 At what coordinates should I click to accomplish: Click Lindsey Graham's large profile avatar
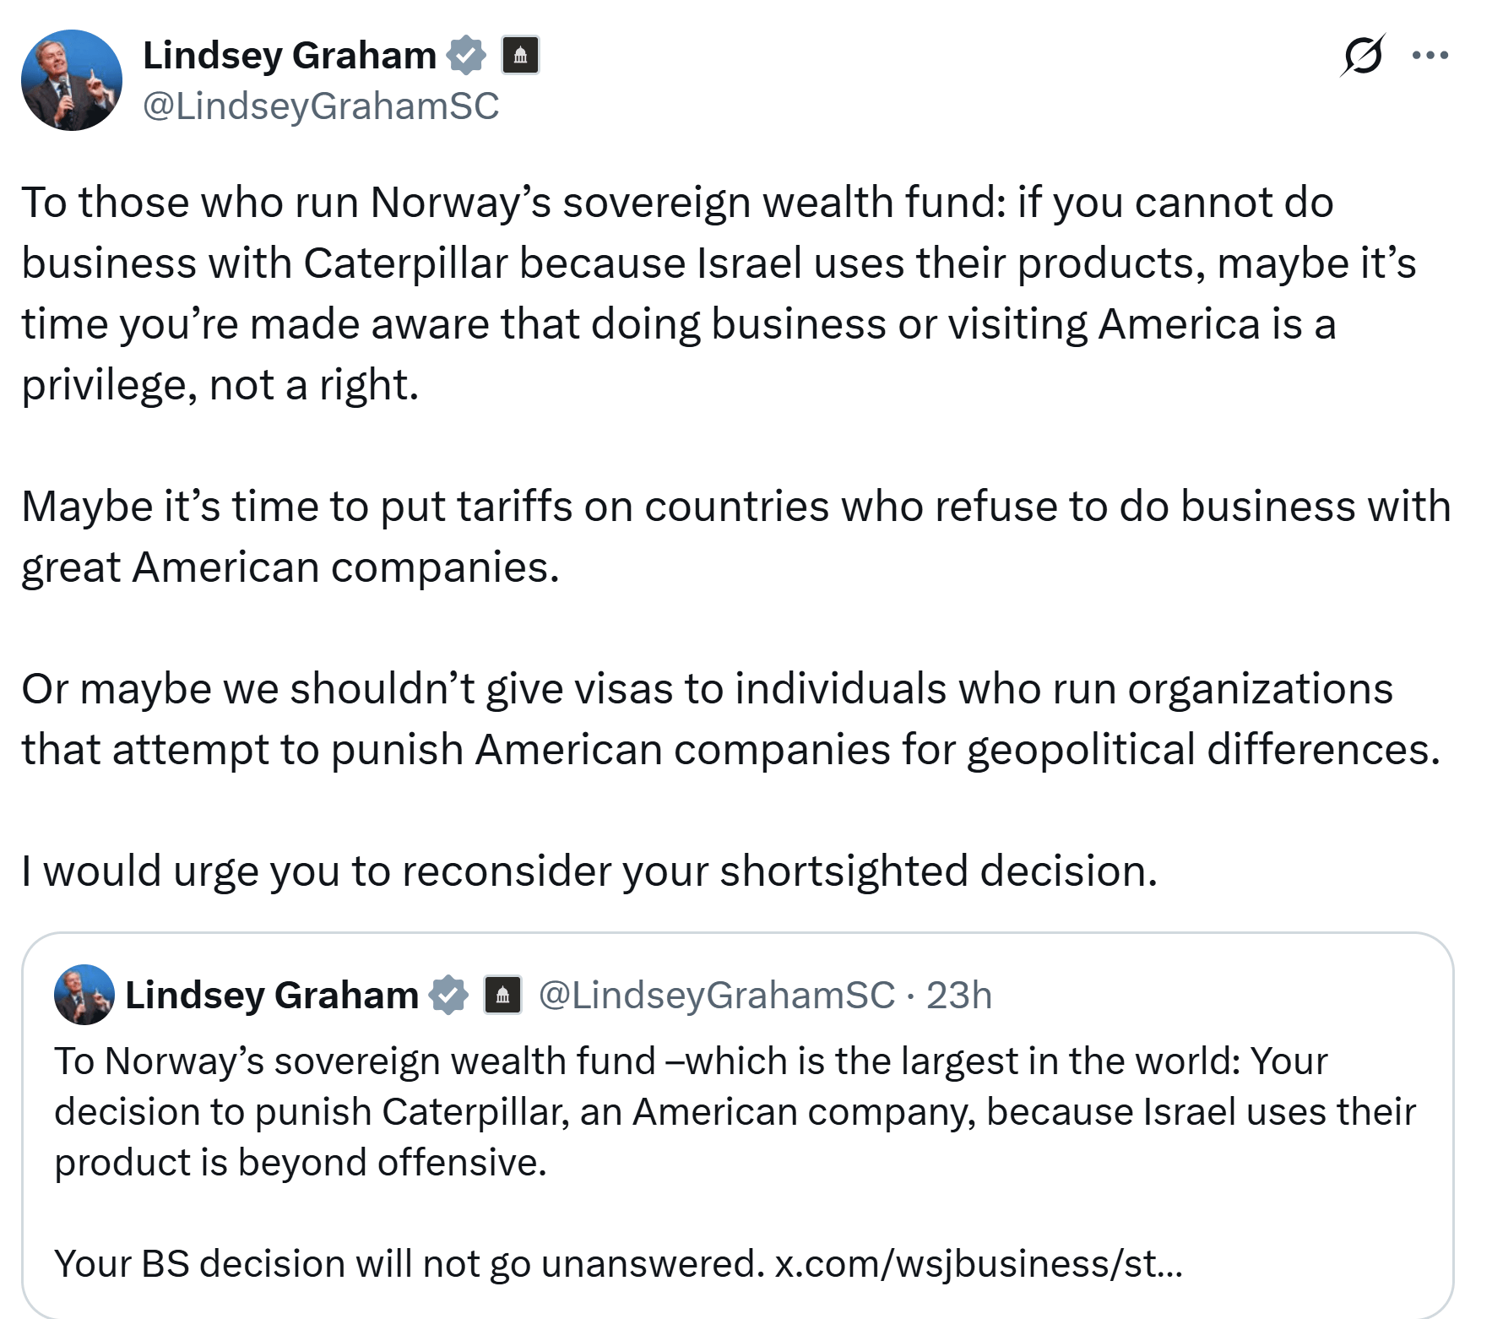[x=72, y=80]
